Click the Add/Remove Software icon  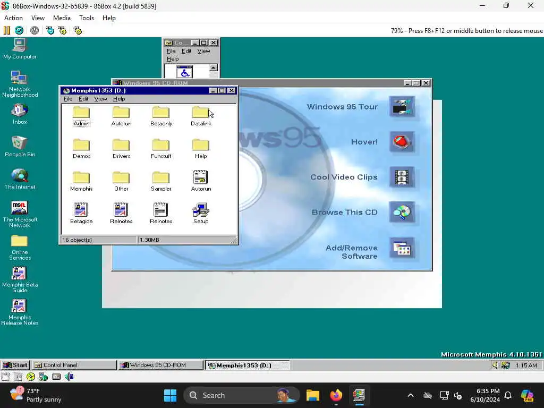pyautogui.click(x=402, y=248)
